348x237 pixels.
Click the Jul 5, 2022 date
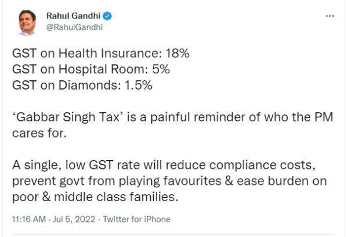(74, 219)
